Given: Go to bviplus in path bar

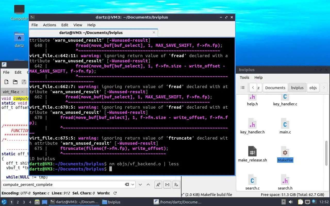Looking at the screenshot, I should point(297,88).
